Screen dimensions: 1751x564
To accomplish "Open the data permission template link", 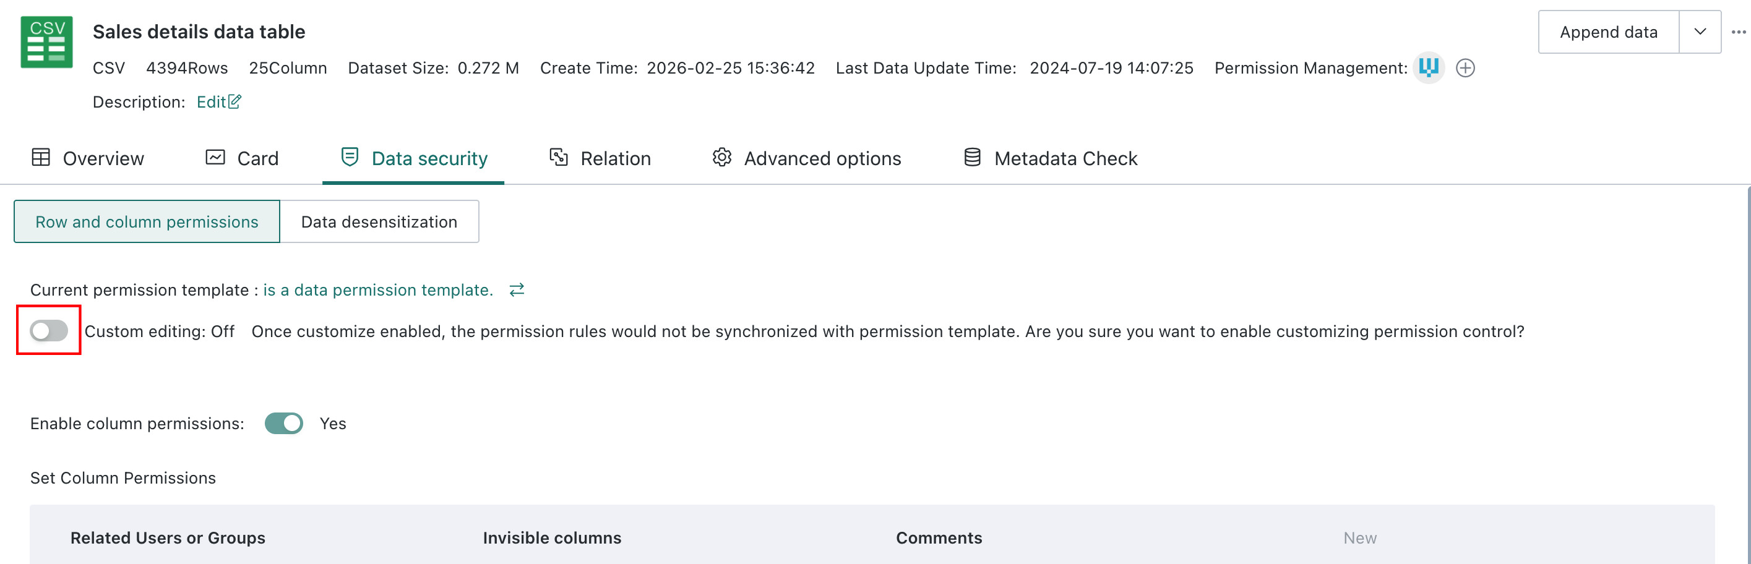I will pyautogui.click(x=378, y=290).
